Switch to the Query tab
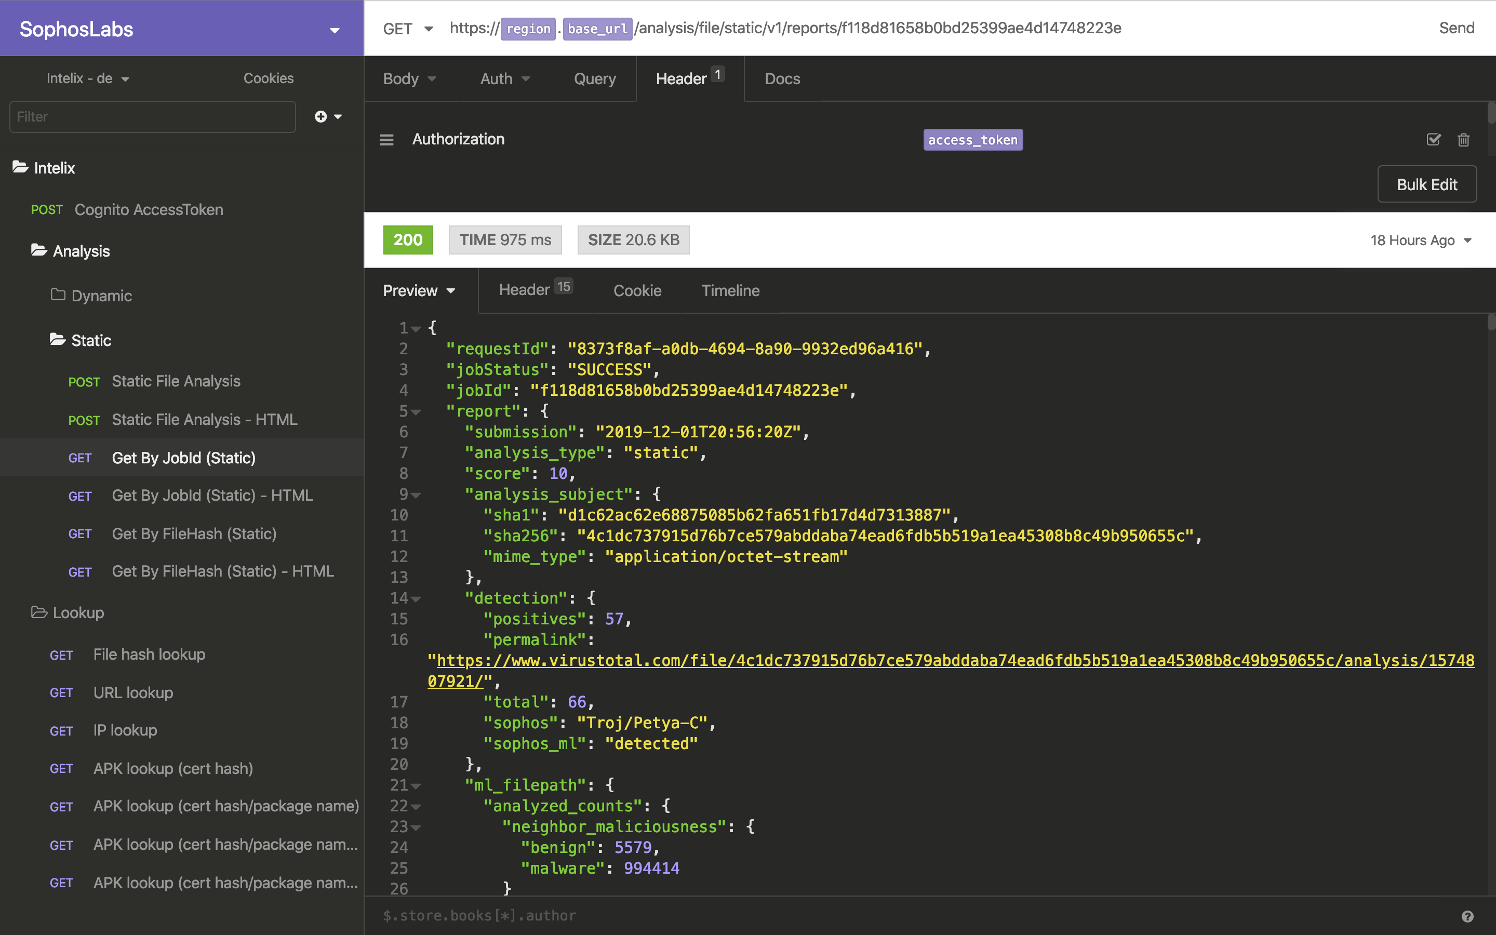1496x935 pixels. 595,78
